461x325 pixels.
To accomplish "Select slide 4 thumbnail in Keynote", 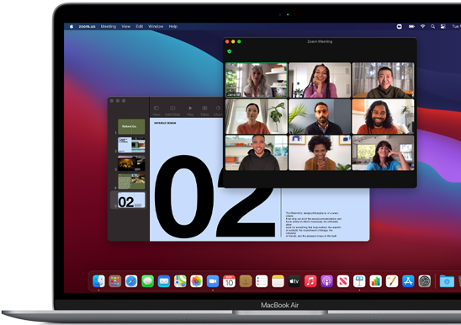I will [131, 182].
